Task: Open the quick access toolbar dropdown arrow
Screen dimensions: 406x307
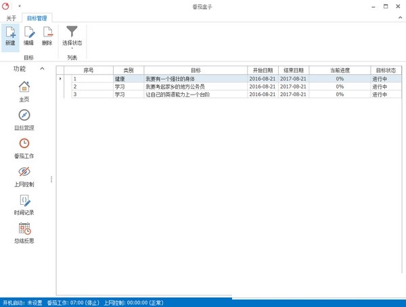Action: pyautogui.click(x=20, y=6)
